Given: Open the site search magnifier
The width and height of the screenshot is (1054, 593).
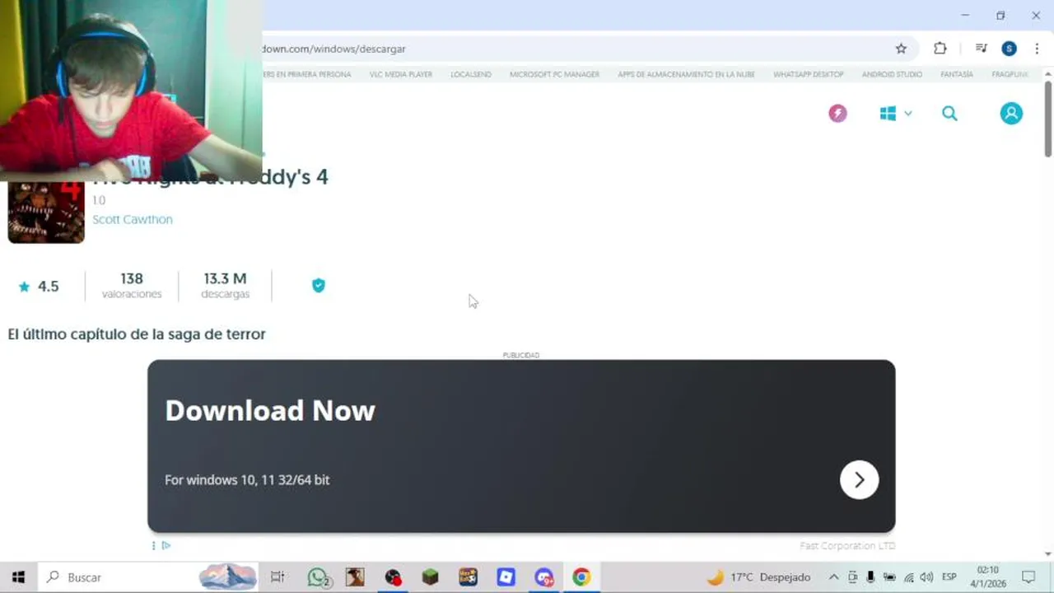Looking at the screenshot, I should point(949,114).
